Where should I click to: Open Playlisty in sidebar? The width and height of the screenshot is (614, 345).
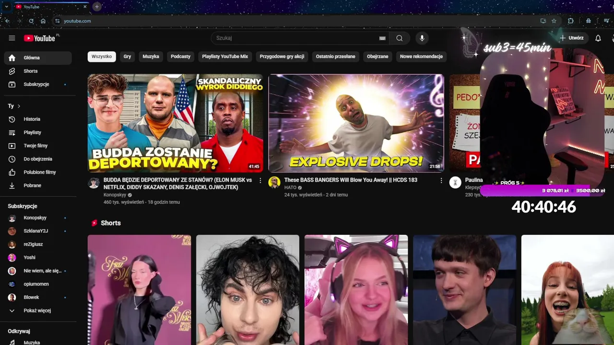pos(38,132)
